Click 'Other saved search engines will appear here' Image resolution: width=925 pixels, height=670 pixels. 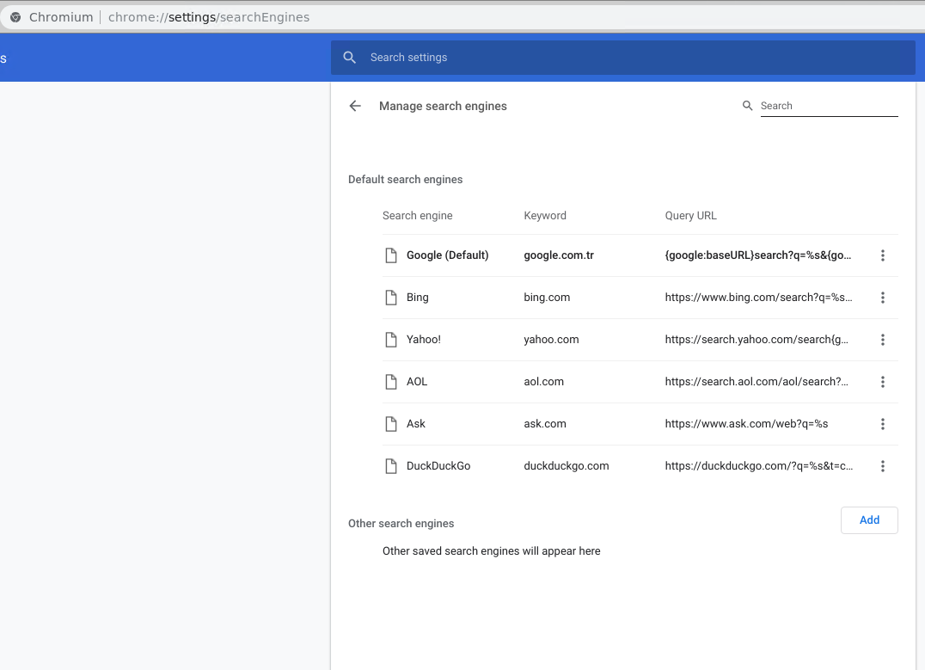click(491, 550)
